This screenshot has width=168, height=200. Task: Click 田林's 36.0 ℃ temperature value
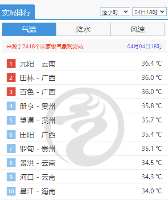[x=152, y=78]
